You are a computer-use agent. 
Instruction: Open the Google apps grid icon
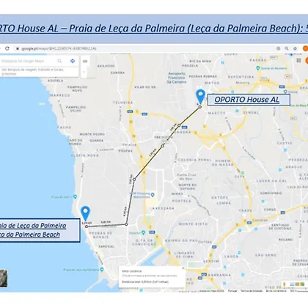[298, 60]
